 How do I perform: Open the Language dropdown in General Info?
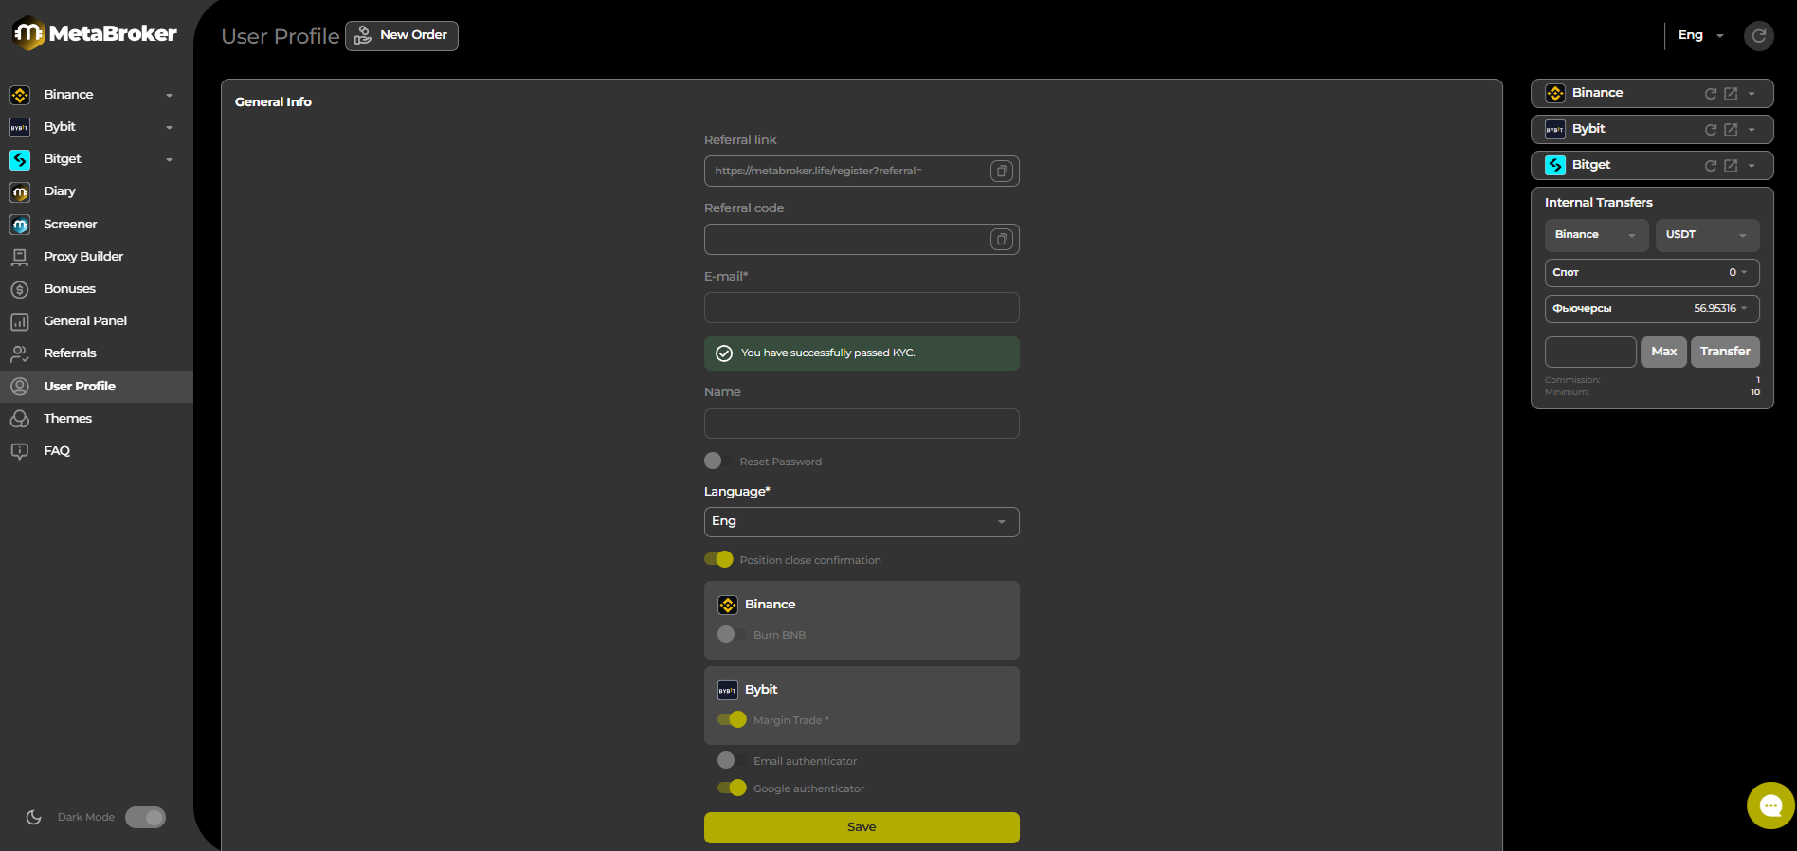(861, 522)
